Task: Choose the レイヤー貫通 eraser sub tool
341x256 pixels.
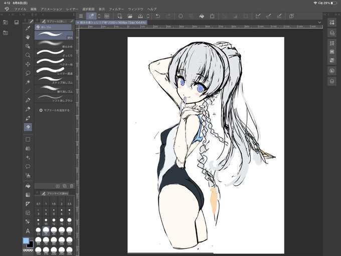Action: (x=54, y=71)
